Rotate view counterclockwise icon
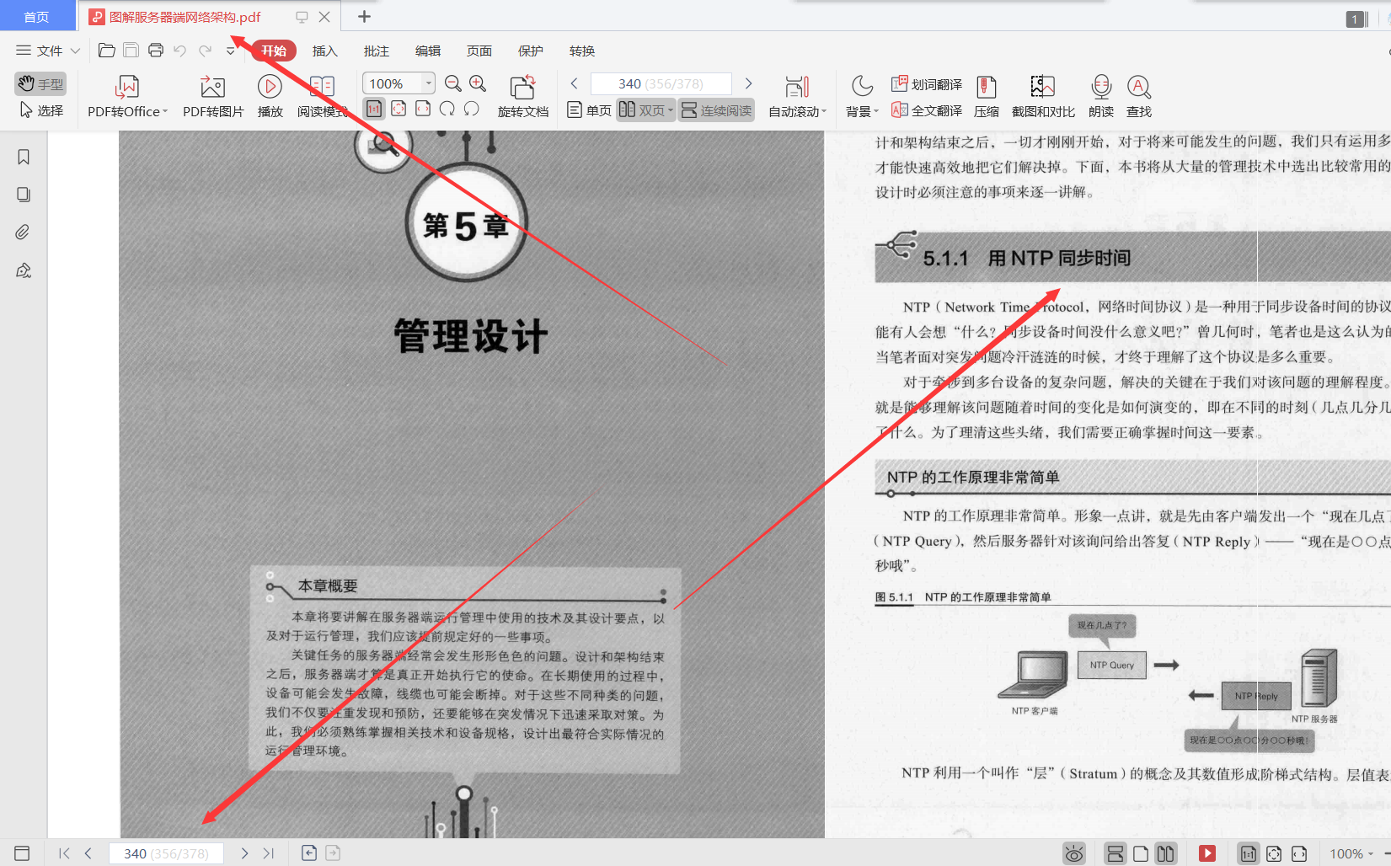 click(472, 109)
